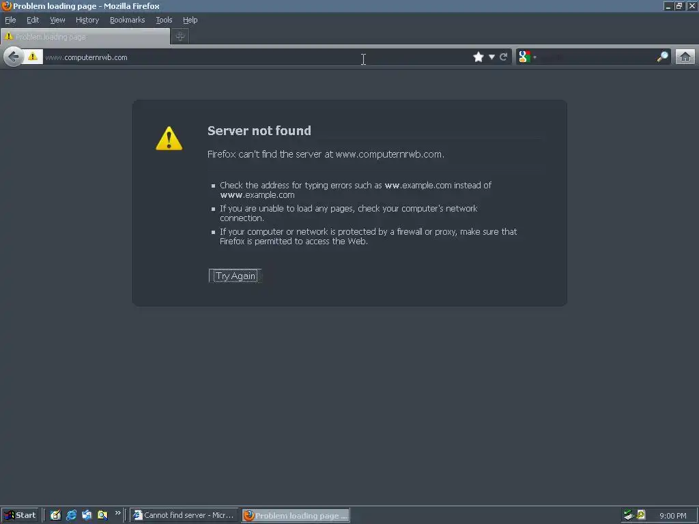
Task: Open a new tab with the plus button
Action: [180, 37]
